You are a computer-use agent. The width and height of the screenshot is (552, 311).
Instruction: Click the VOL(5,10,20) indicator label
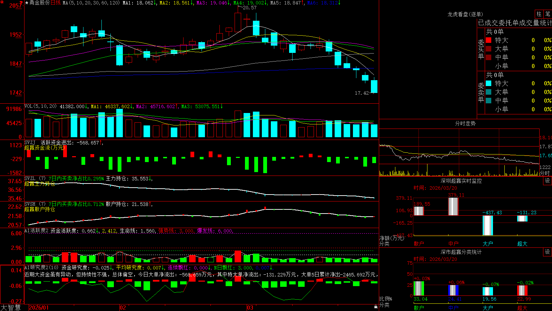pos(40,106)
